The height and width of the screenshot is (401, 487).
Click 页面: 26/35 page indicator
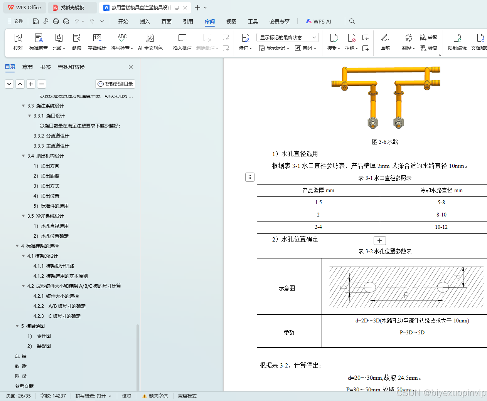[19, 396]
